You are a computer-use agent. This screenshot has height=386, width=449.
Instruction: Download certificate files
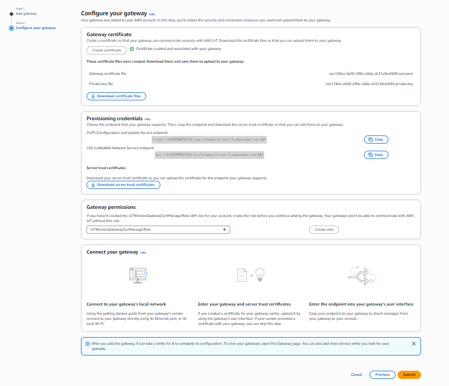[x=116, y=96]
